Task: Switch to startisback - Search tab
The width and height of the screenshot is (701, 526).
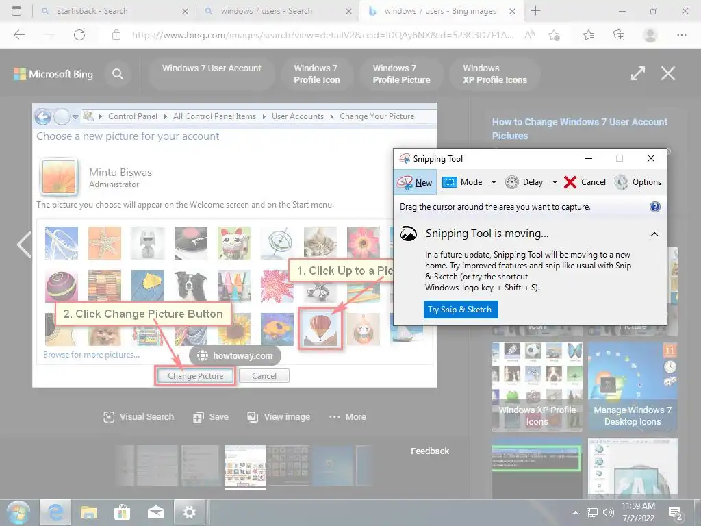Action: point(114,11)
